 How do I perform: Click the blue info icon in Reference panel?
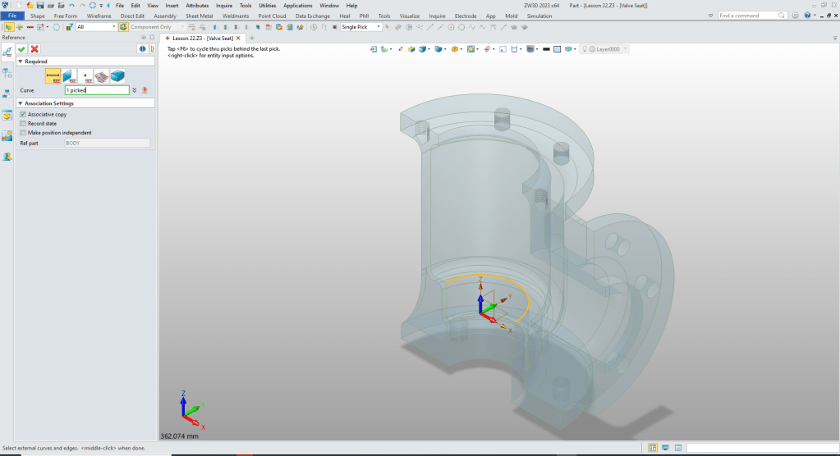point(140,49)
